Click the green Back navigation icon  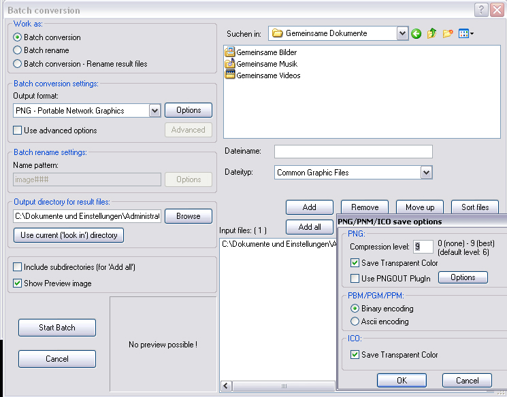coord(416,33)
